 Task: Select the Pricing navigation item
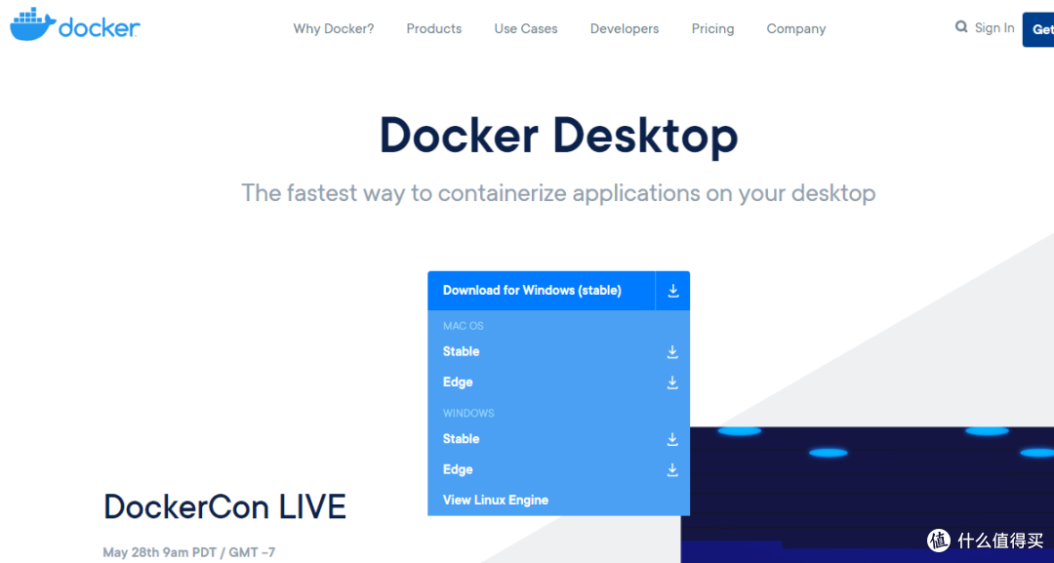[712, 28]
